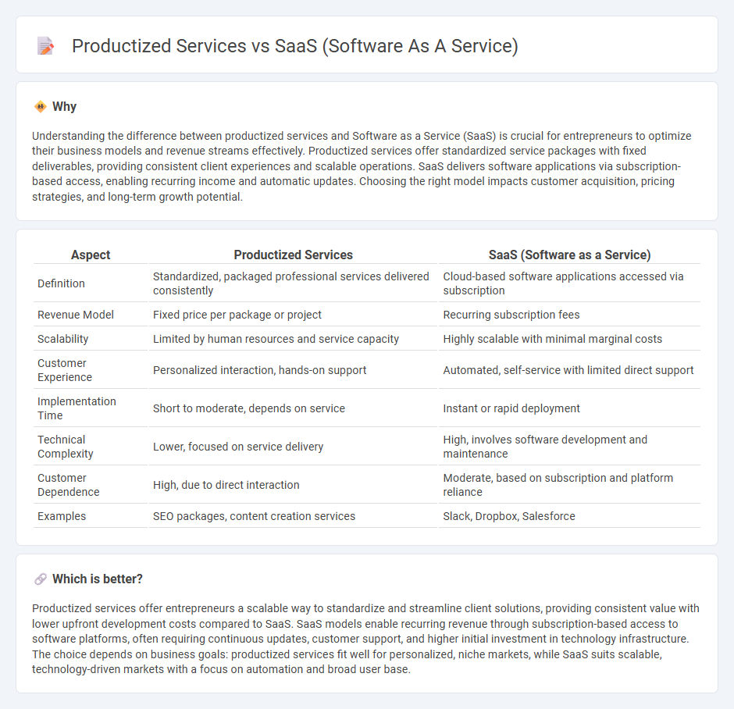Click the cell Moderate, based on subscription
This screenshot has height=709, width=734.
[558, 486]
